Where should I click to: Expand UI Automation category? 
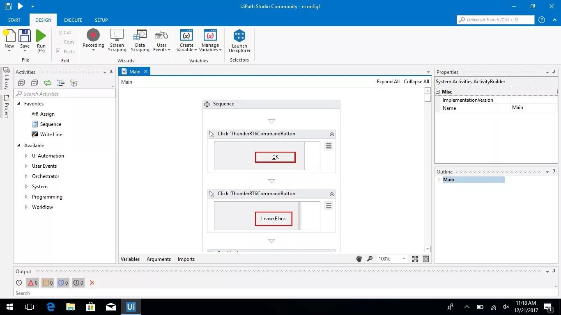pos(27,156)
